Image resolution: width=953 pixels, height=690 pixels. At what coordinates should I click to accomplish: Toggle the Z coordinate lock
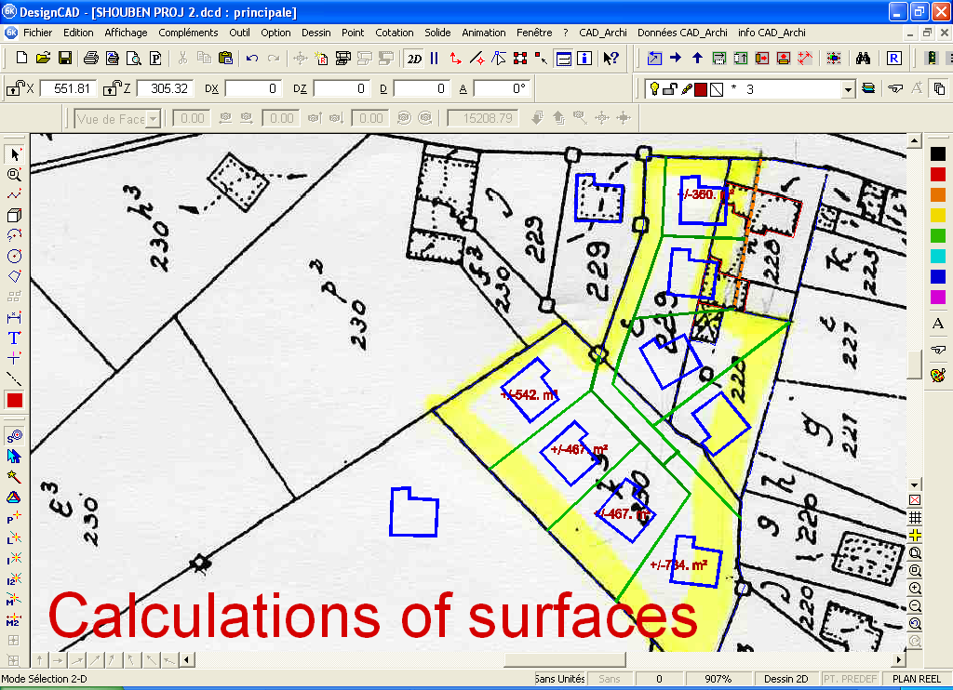[x=112, y=89]
